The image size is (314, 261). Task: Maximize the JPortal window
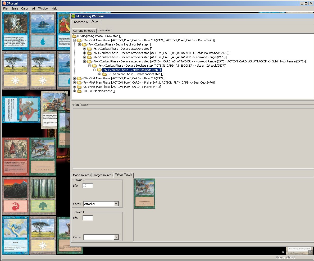(306, 3)
